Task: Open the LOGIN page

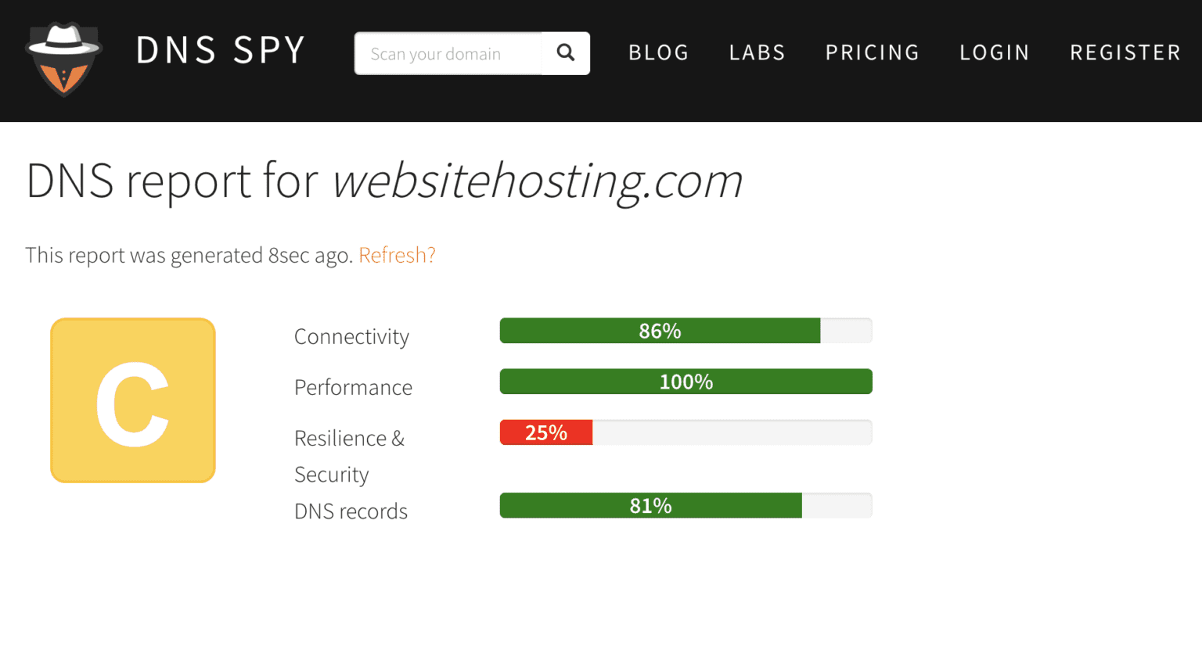Action: (x=994, y=52)
